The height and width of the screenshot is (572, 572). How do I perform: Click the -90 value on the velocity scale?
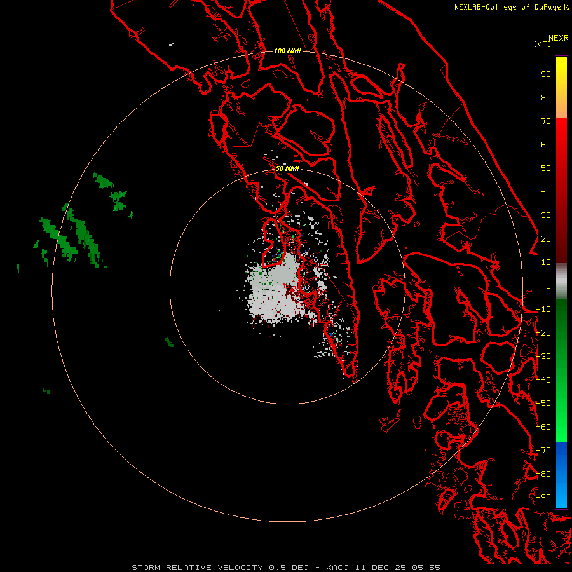coord(543,498)
